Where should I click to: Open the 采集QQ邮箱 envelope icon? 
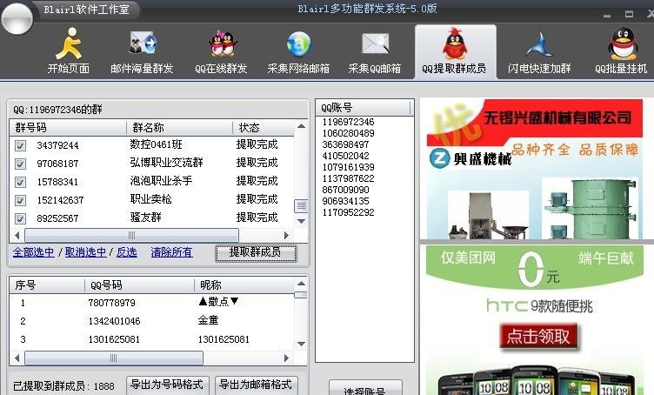tap(375, 44)
